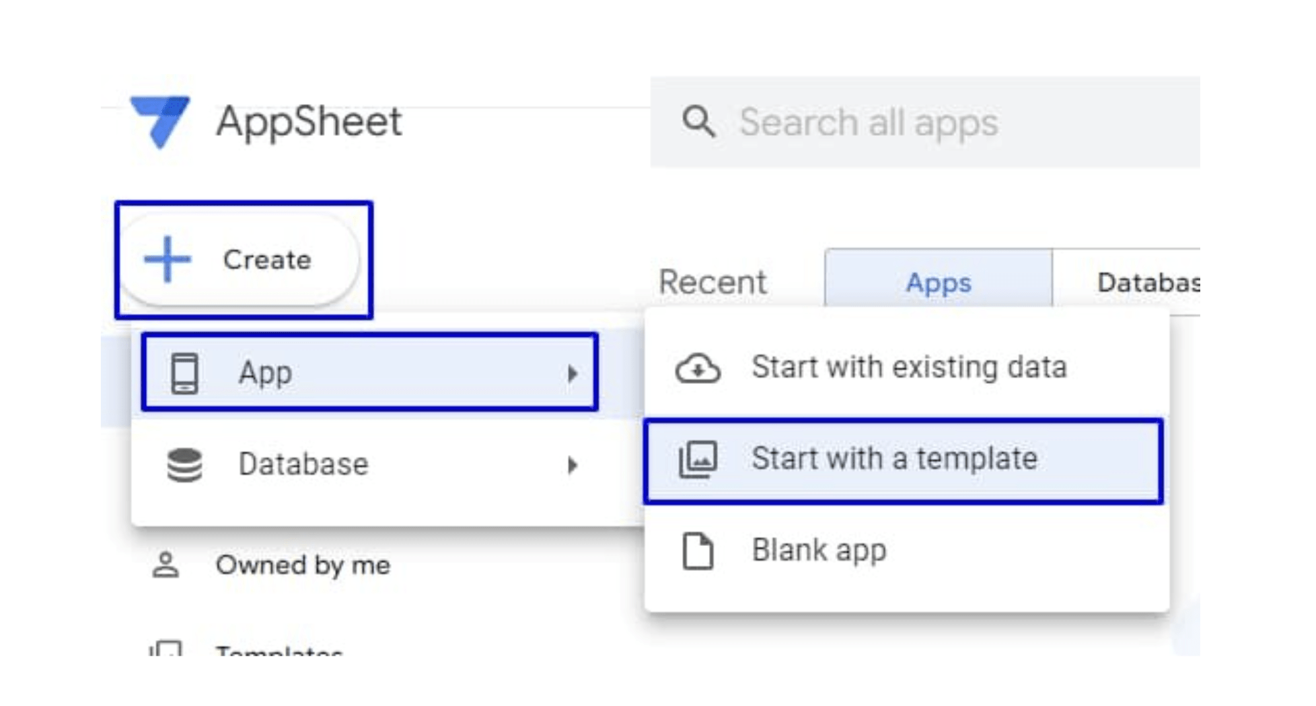Switch to the Apps tab
1316x706 pixels.
click(x=939, y=282)
